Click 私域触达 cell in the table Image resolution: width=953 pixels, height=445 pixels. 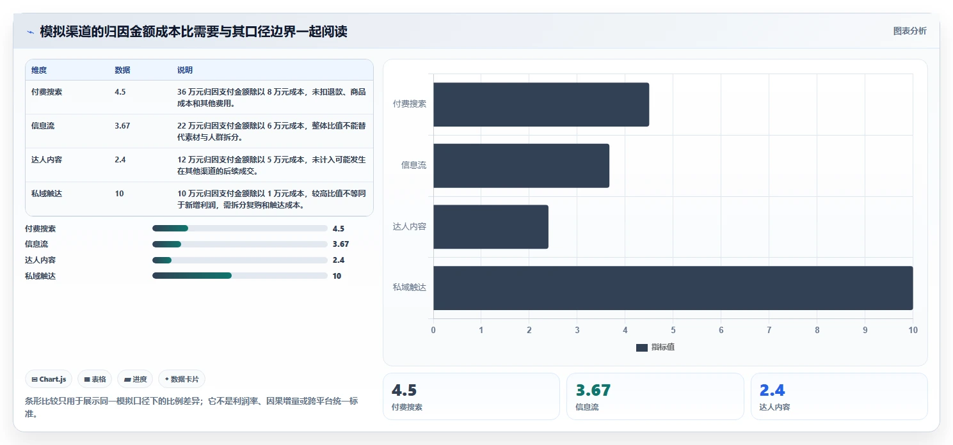[47, 194]
